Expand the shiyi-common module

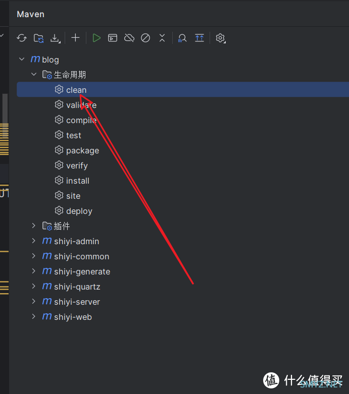click(x=34, y=256)
